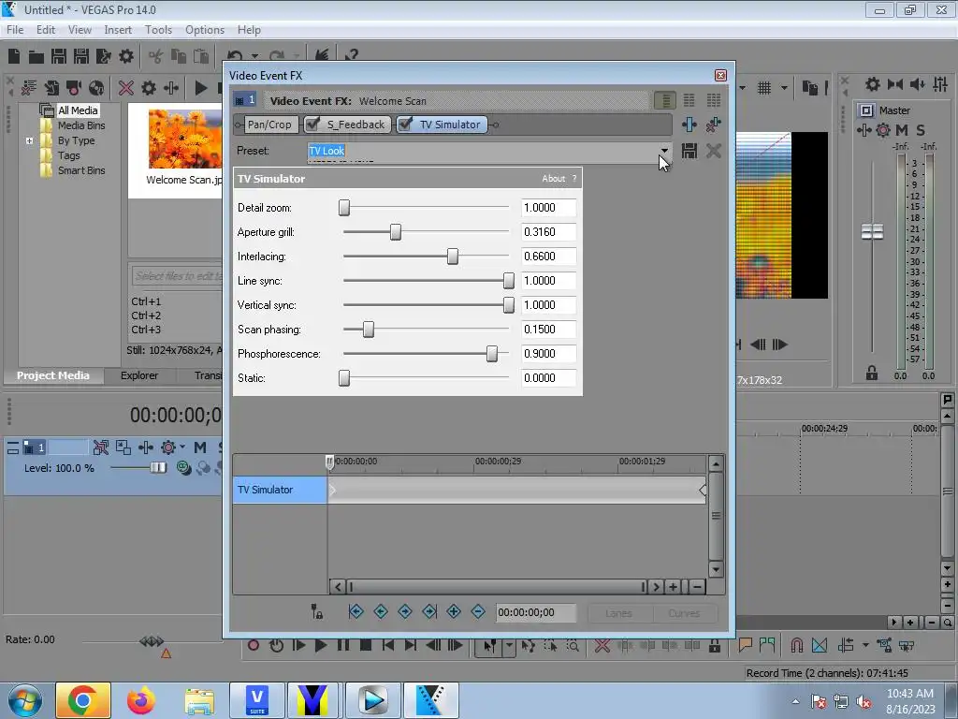Open a project with the folder icon
Viewport: 958px width, 719px height.
pyautogui.click(x=36, y=57)
